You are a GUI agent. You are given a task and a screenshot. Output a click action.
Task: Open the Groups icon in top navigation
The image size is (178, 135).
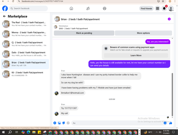105,9
